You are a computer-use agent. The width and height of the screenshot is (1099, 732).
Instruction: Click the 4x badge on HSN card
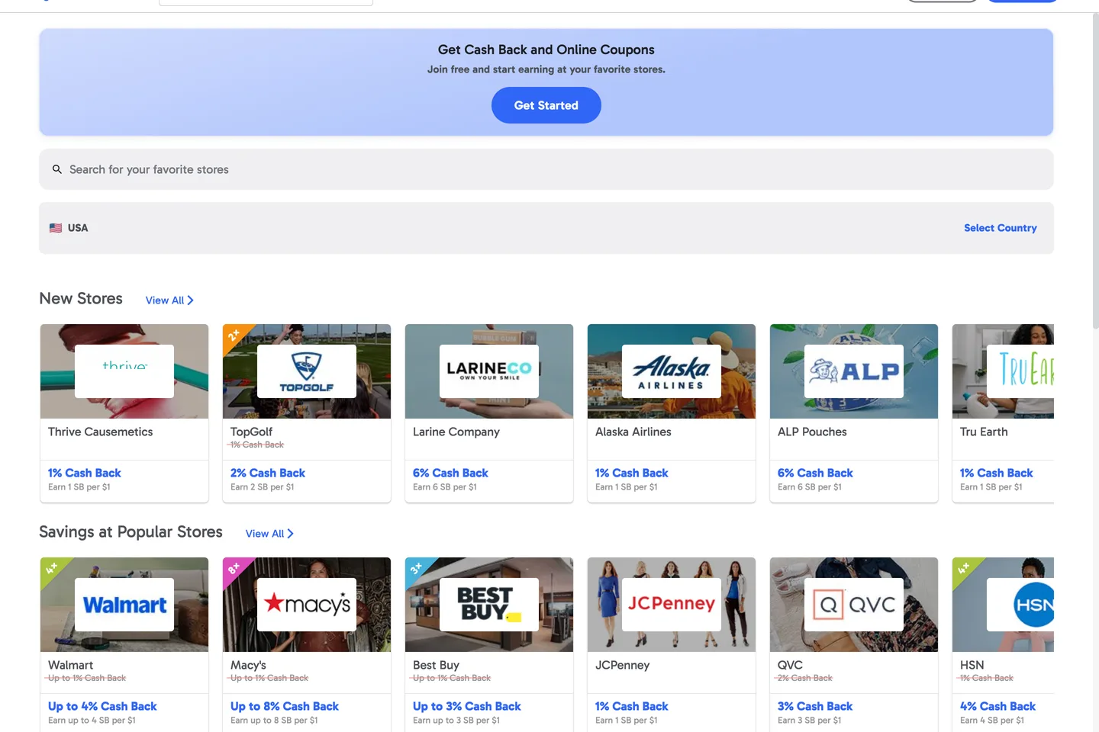(963, 569)
